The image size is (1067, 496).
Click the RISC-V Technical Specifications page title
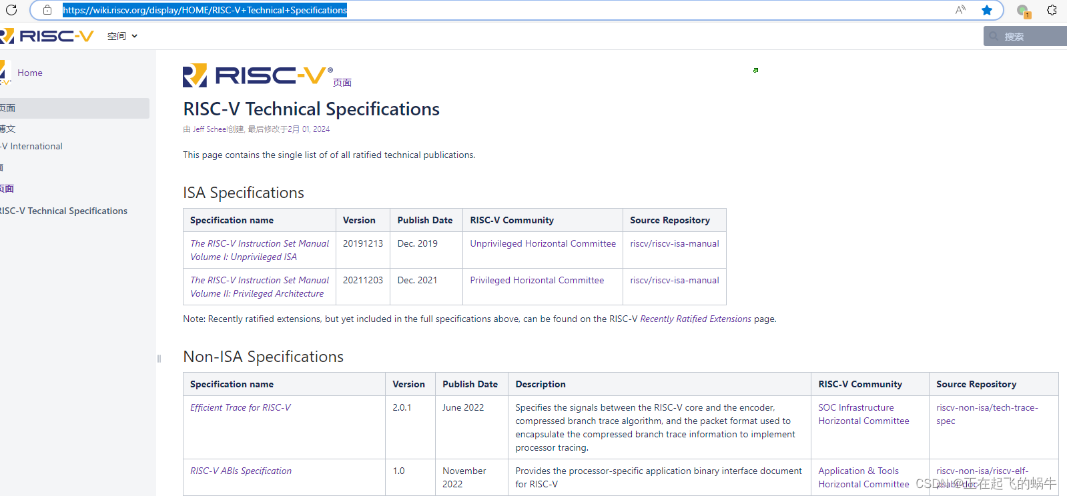(x=312, y=109)
